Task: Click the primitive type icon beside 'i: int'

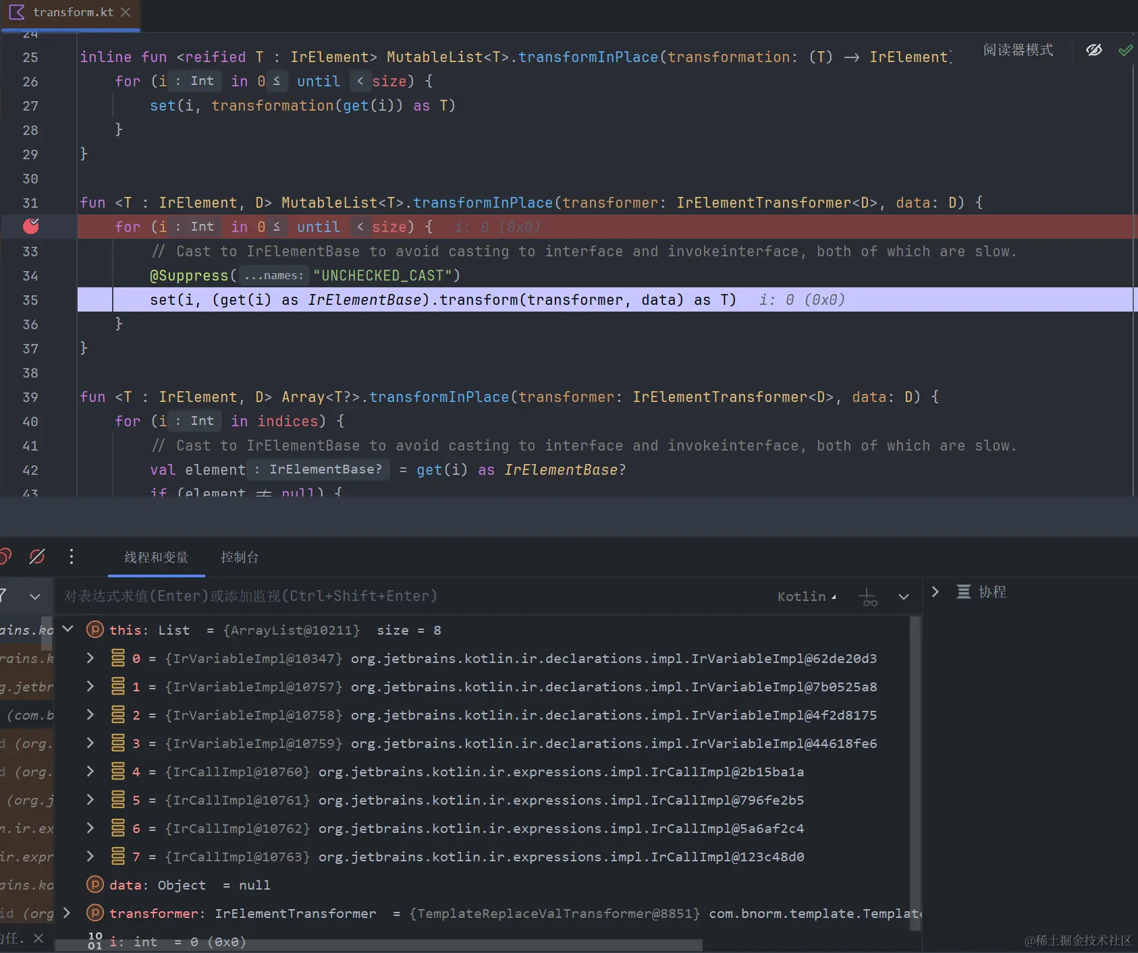Action: click(x=95, y=941)
